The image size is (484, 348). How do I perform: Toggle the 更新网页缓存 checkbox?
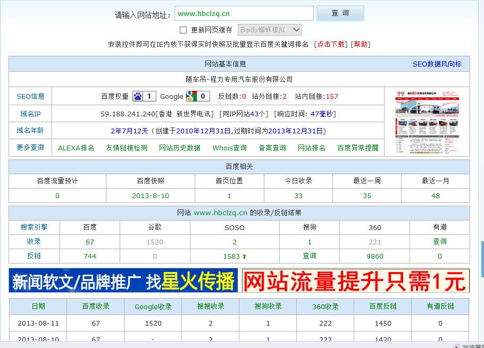click(x=183, y=30)
